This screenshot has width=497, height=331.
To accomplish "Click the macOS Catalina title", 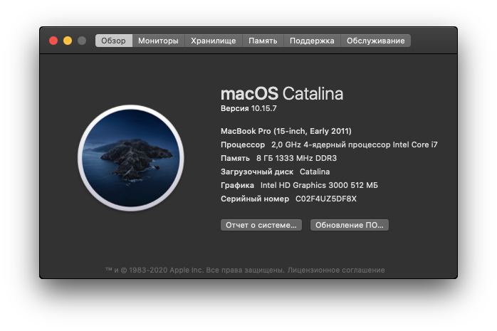I will coord(282,93).
